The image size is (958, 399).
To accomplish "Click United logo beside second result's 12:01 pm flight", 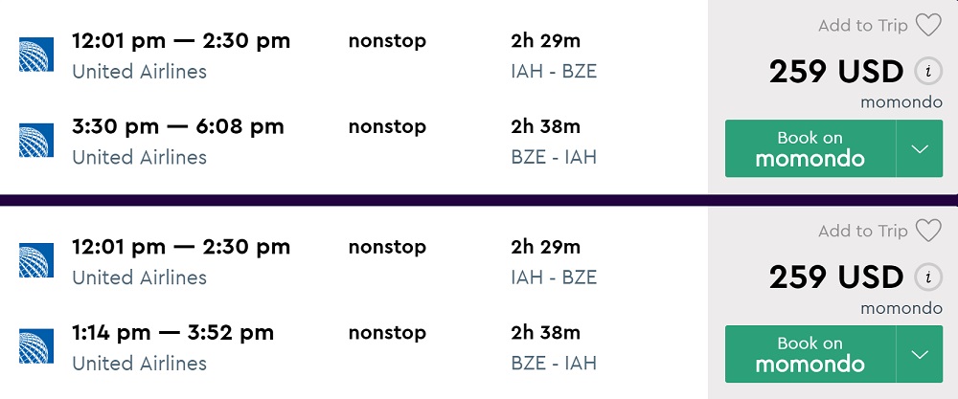I will tap(35, 261).
